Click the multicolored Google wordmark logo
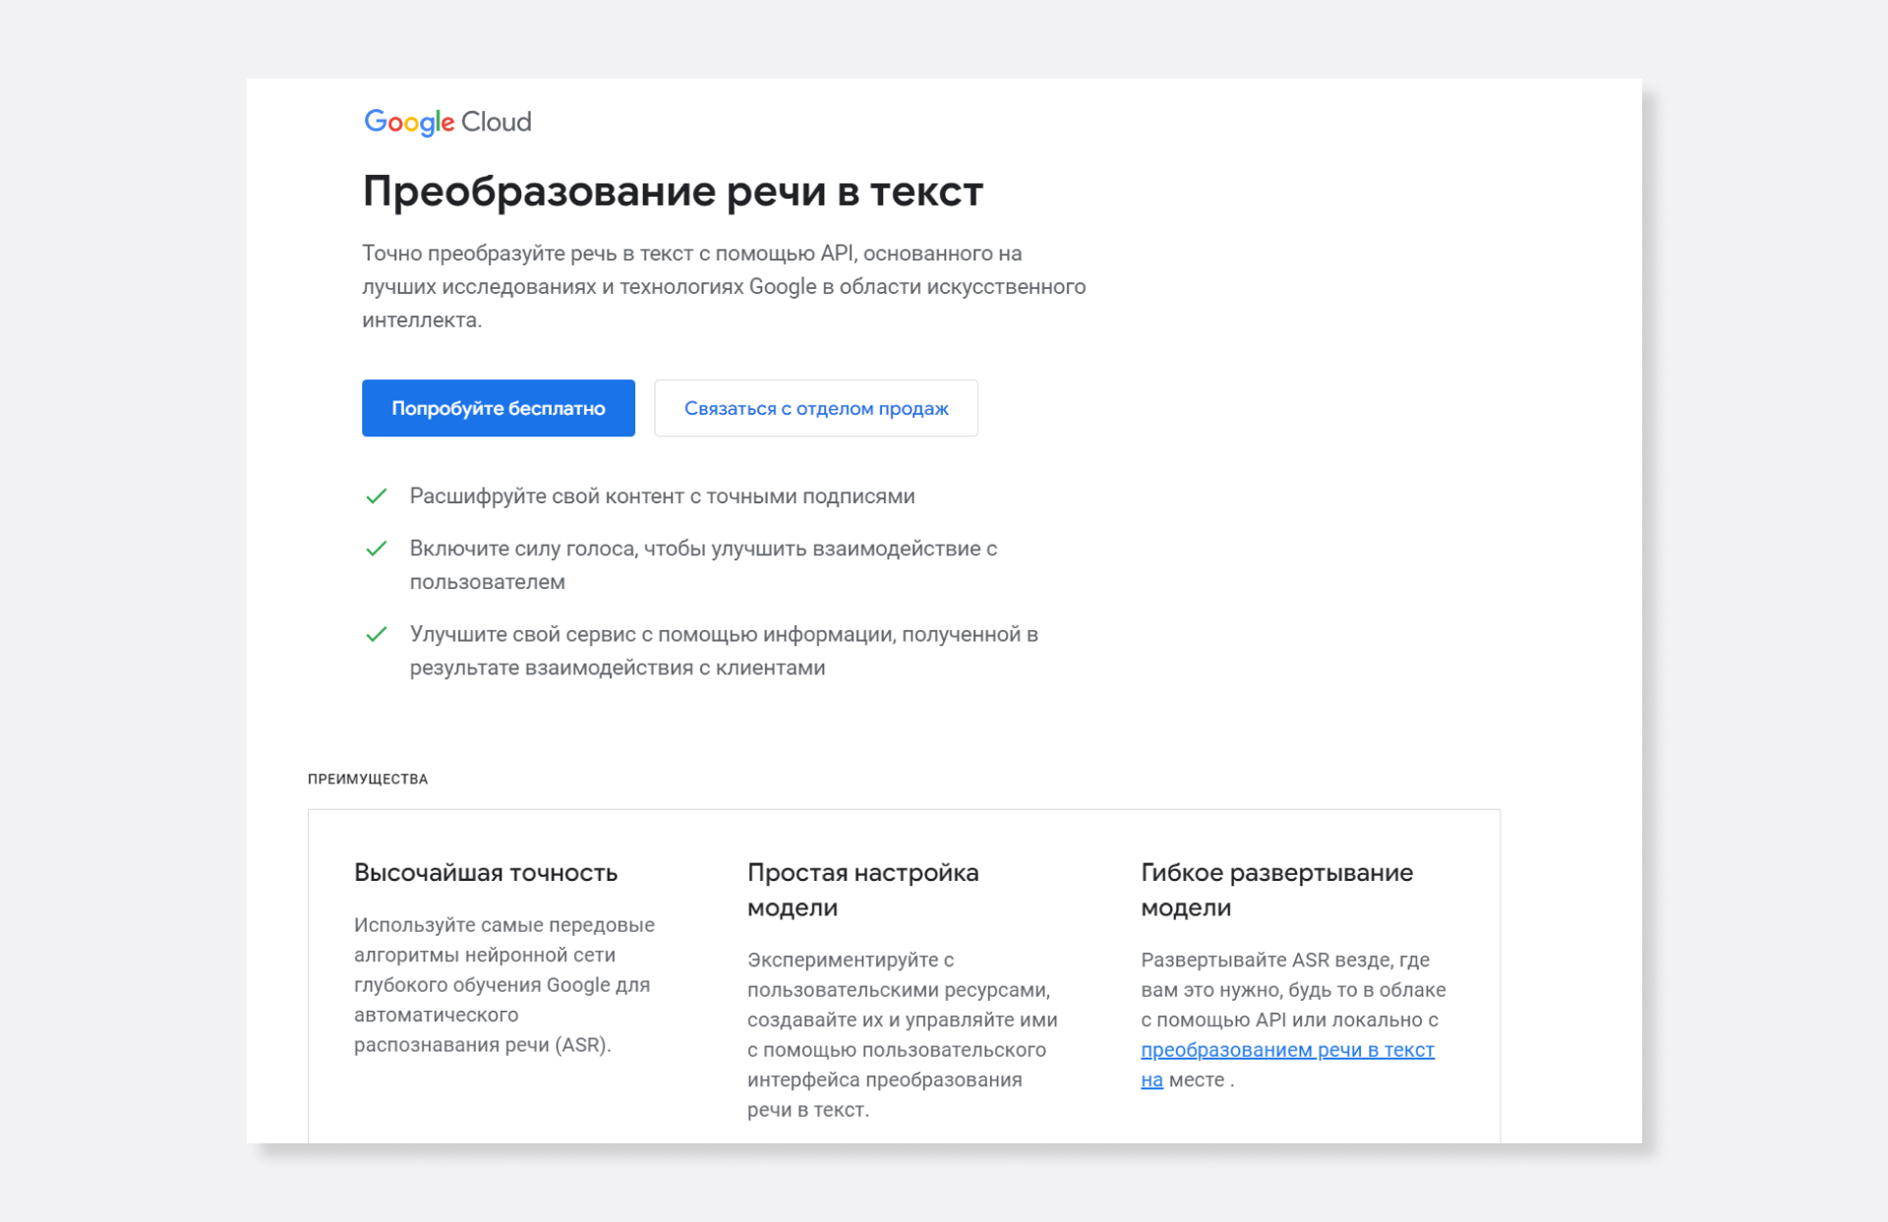This screenshot has width=1888, height=1222. coord(409,122)
